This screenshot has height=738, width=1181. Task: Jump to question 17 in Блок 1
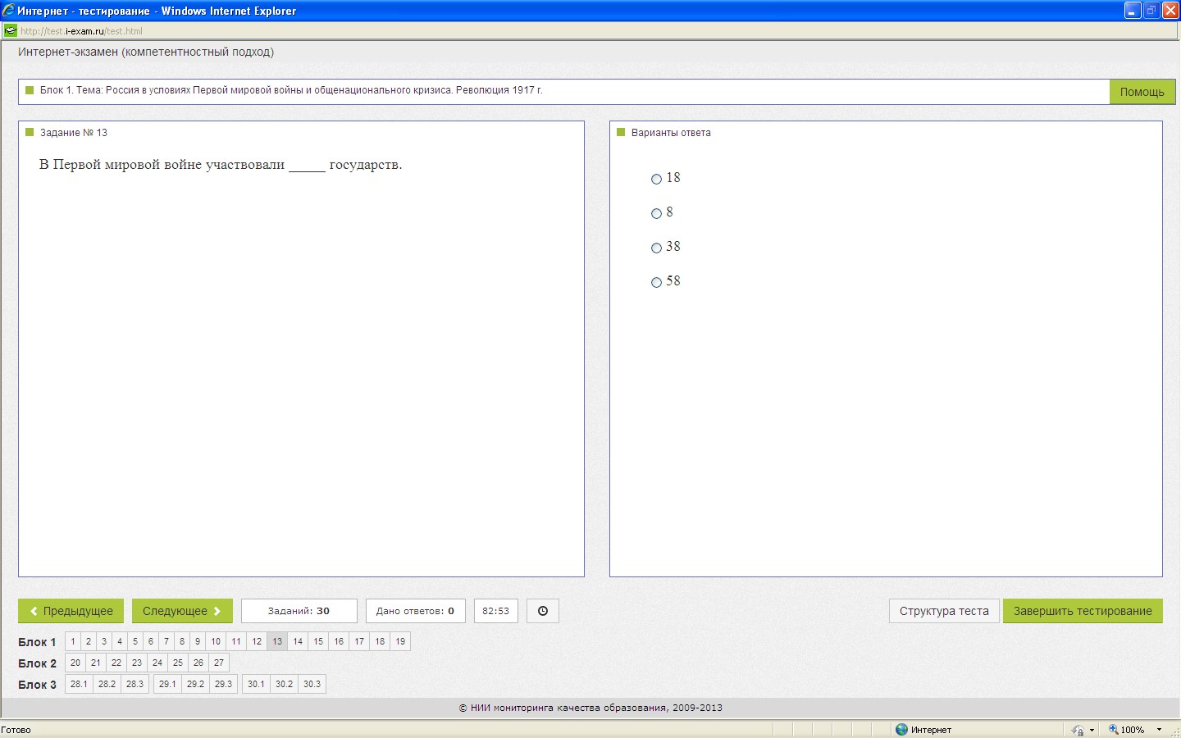359,641
